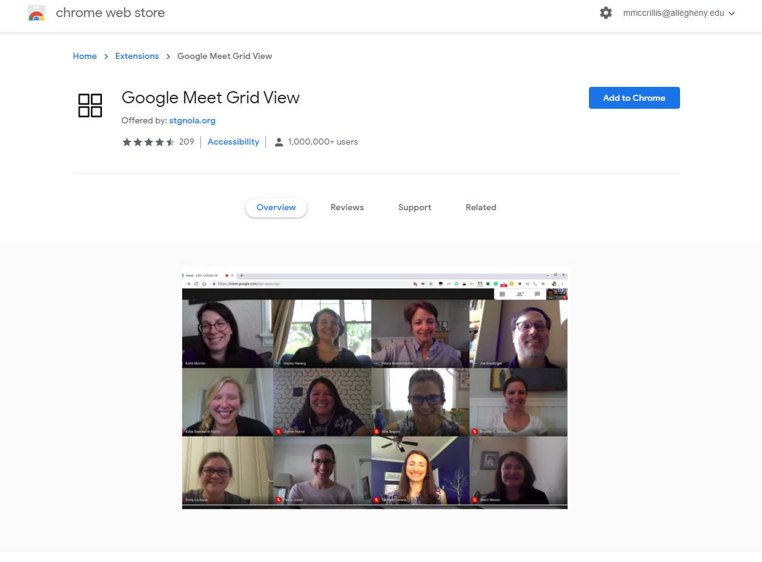
Task: Click the Google Meet Grid View extension icon
Action: [90, 105]
